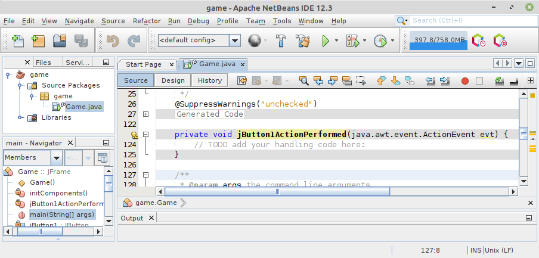
Task: Toggle Highlight Search icon in editor toolbar
Action: point(347,80)
